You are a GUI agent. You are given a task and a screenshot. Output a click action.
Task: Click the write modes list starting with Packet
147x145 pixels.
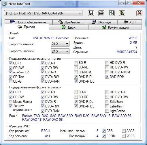[77, 118]
